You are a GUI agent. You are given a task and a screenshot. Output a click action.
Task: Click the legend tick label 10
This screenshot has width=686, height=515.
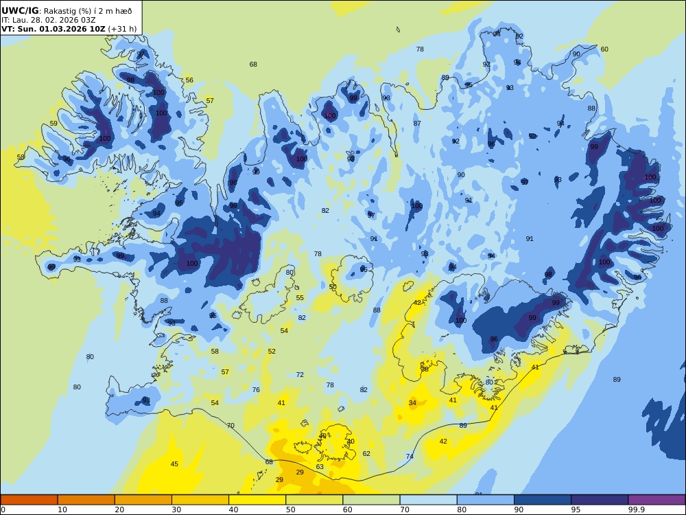62,510
